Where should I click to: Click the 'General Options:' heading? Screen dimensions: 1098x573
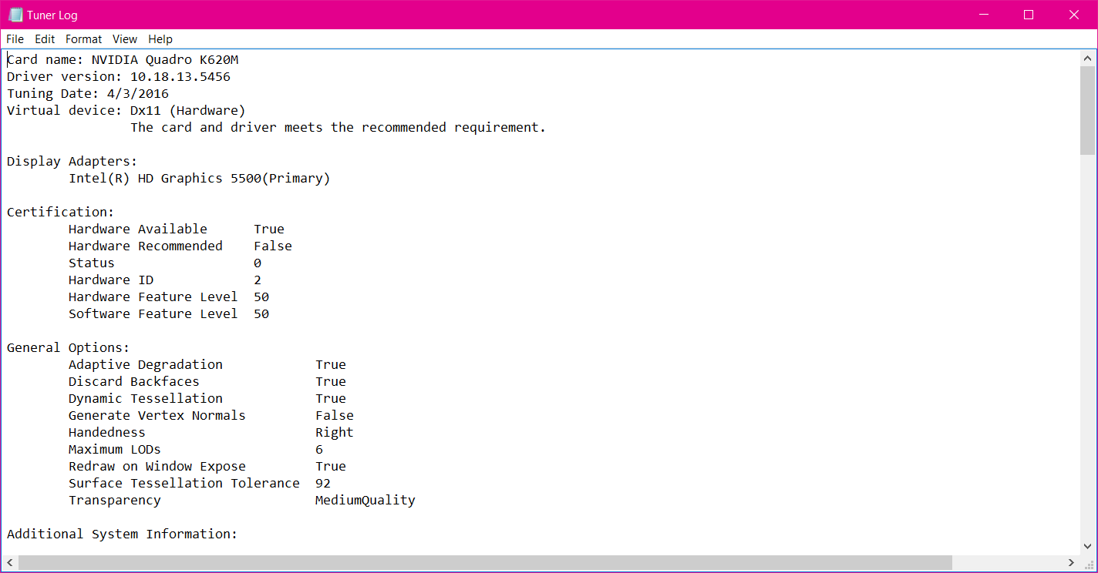(69, 347)
